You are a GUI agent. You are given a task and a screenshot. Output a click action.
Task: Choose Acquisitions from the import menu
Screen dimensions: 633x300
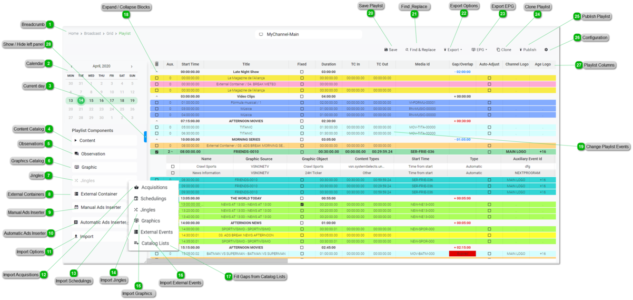tap(153, 187)
